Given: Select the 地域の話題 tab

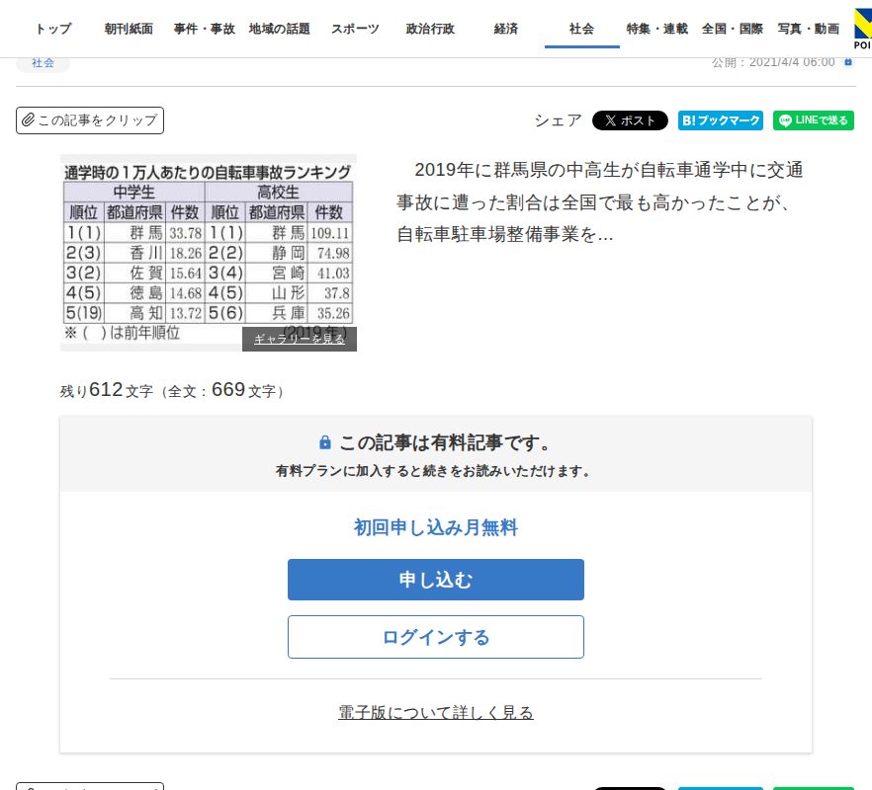Looking at the screenshot, I should point(279,29).
